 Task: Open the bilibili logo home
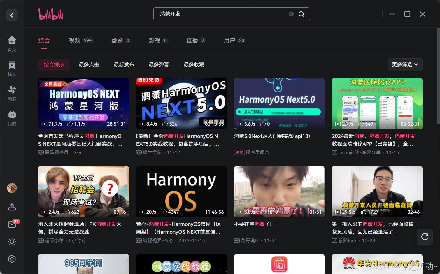click(x=51, y=14)
